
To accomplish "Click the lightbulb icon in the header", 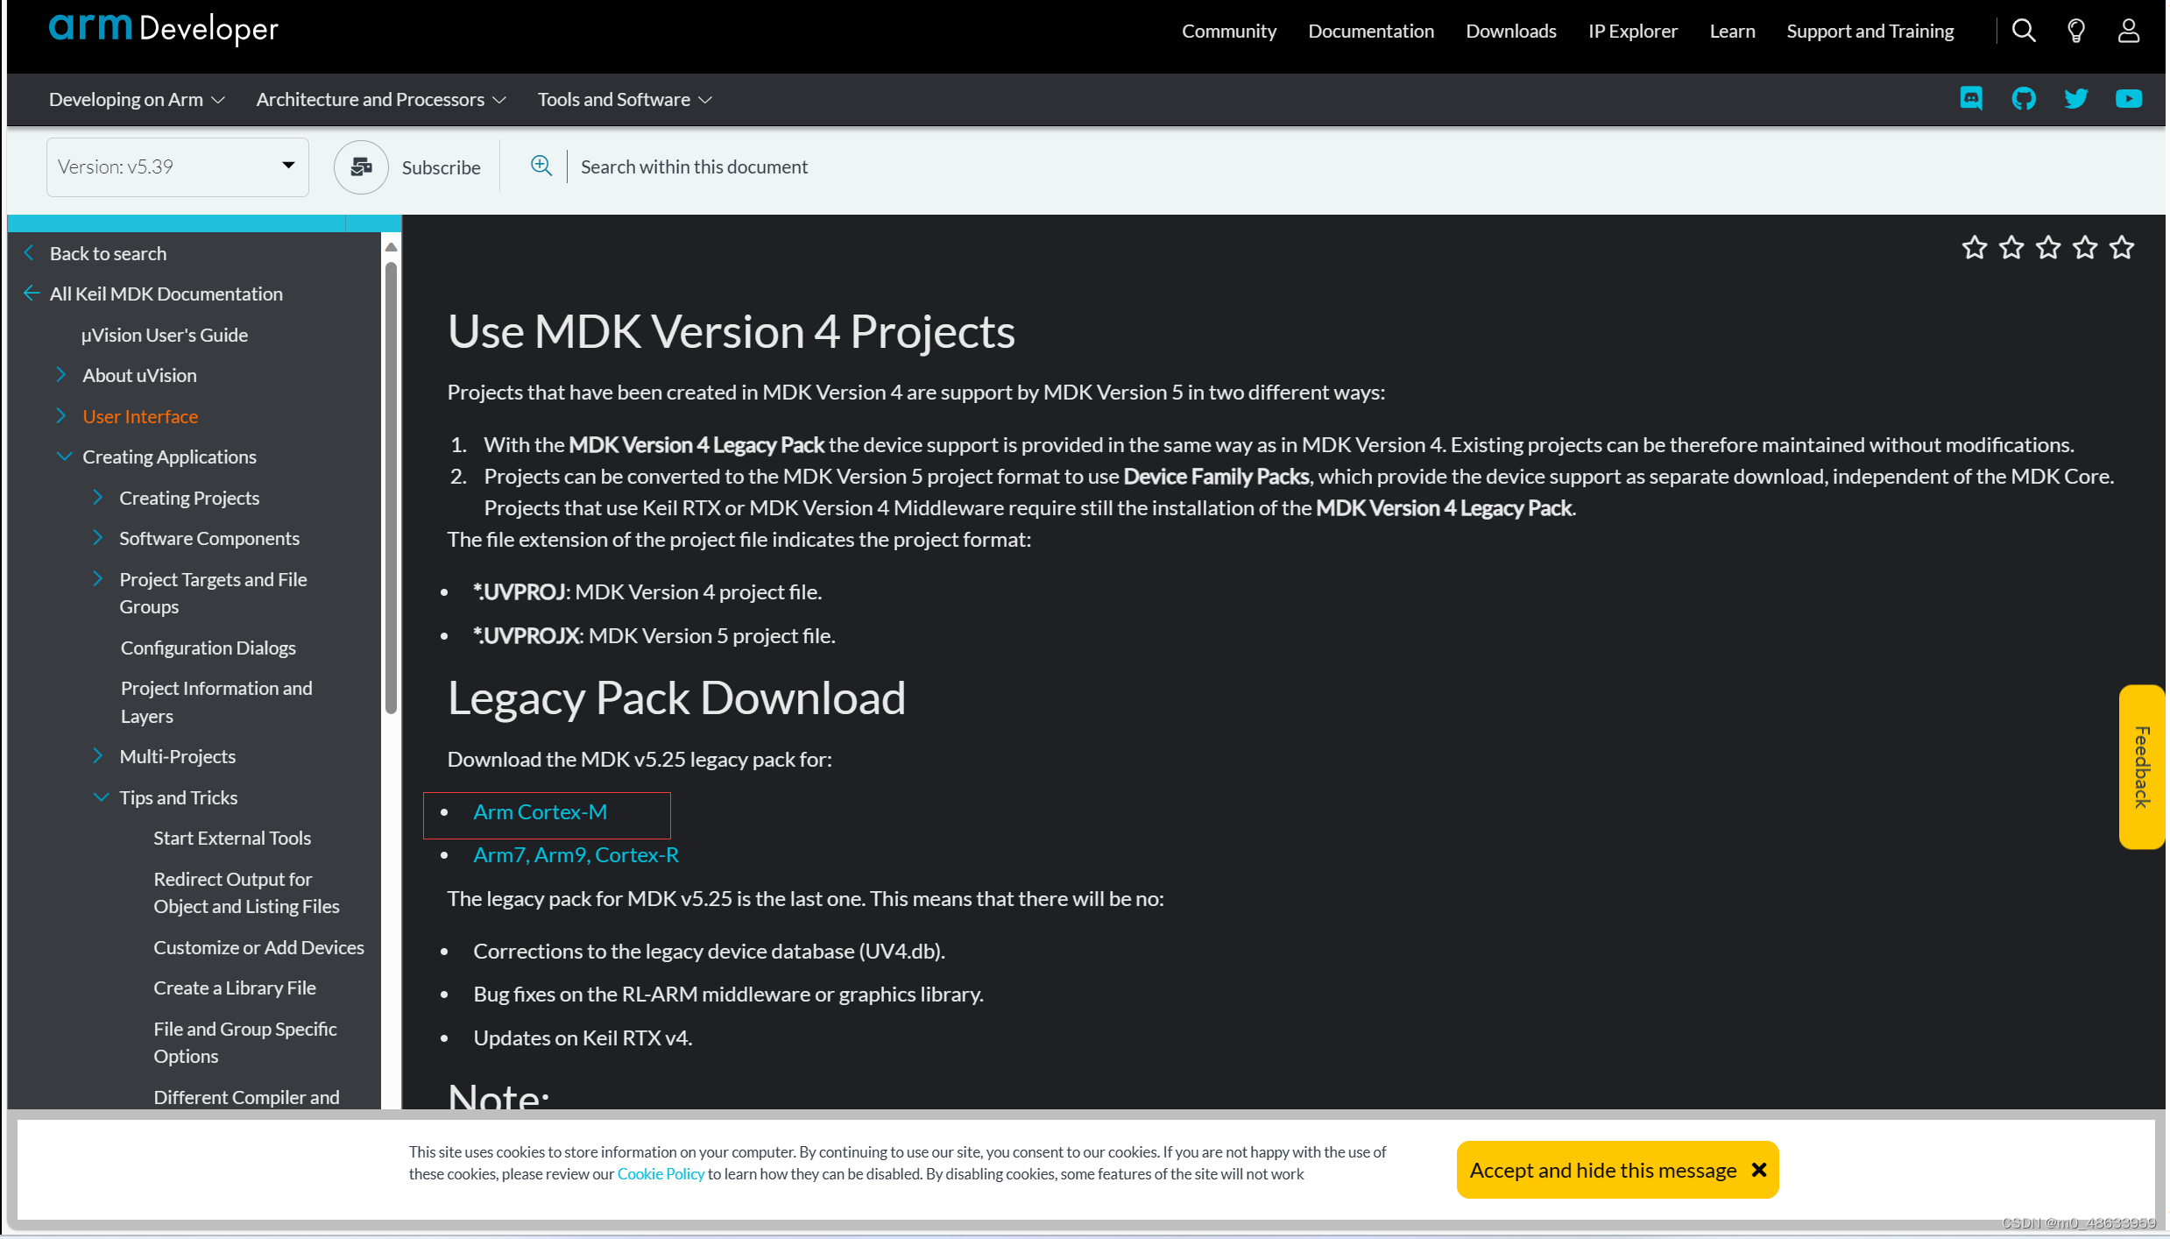I will click(2075, 32).
